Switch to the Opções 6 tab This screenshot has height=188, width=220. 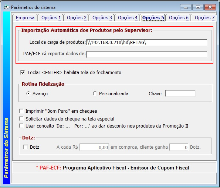coord(179,18)
